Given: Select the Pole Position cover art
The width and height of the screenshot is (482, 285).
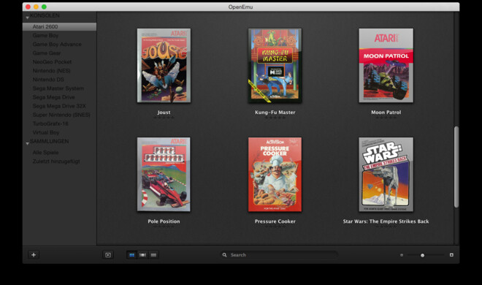Looking at the screenshot, I should 164,175.
